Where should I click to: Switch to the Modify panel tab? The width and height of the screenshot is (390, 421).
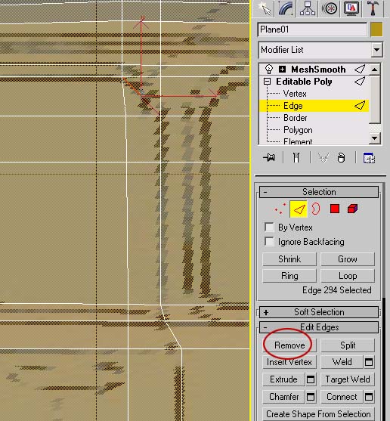[x=286, y=8]
